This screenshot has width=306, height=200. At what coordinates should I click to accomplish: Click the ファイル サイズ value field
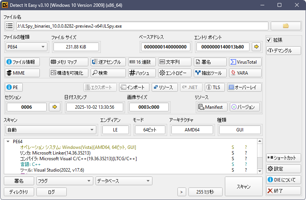click(76, 47)
